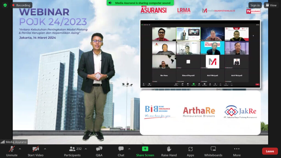
Task: Click the ArthaRe Reinsurance Brokers logo
Action: coord(199,112)
